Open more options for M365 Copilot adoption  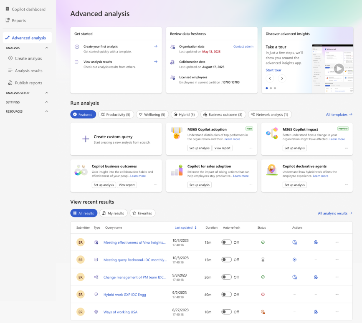251,148
